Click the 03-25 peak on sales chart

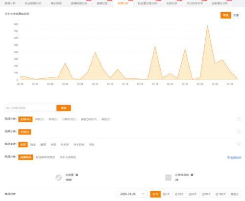point(207,25)
